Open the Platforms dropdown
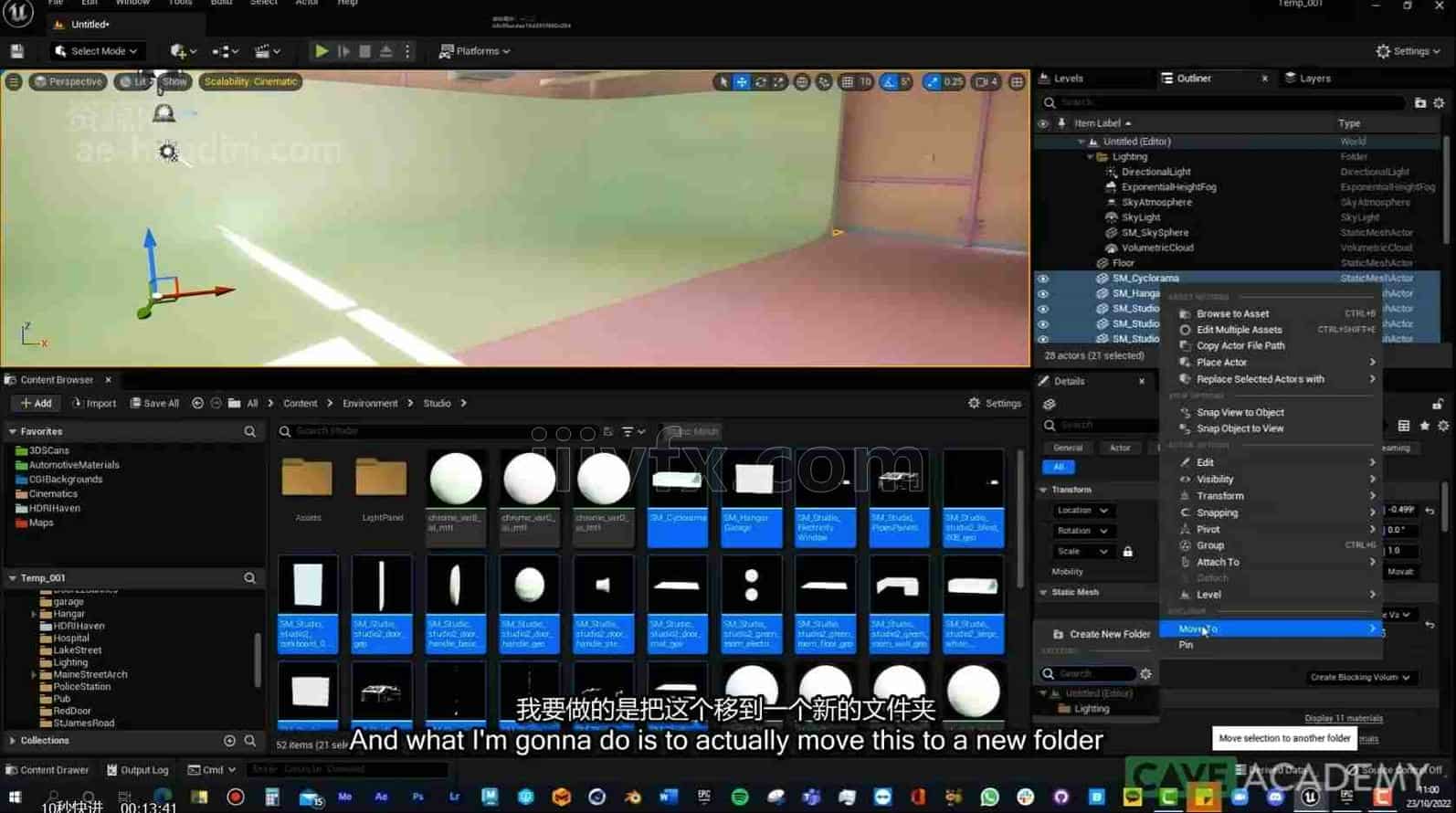This screenshot has height=813, width=1456. 474,51
